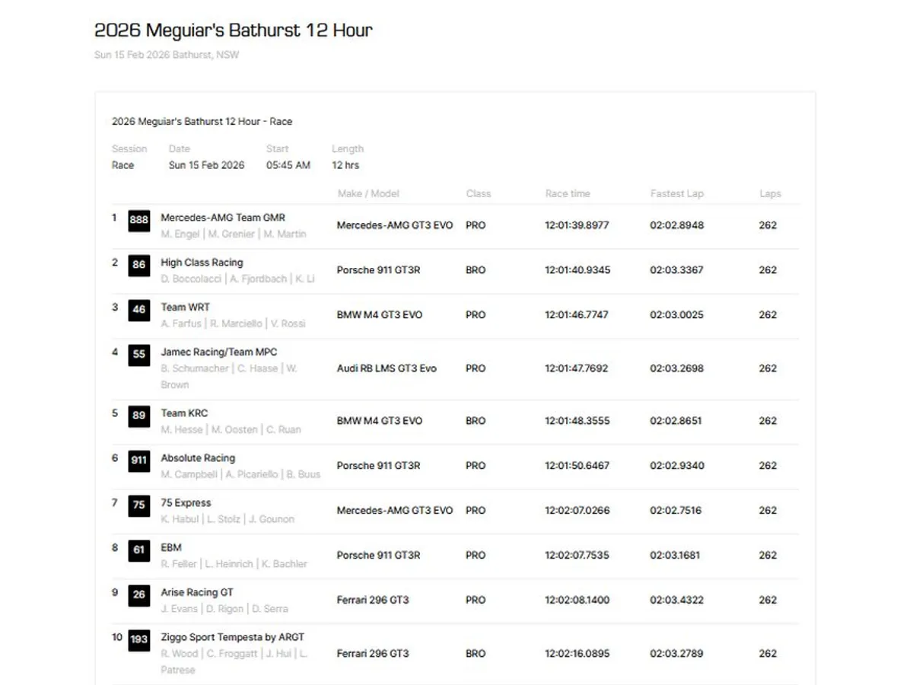Image resolution: width=913 pixels, height=685 pixels.
Task: Open Mercedes-AMG Team GMR team entry
Action: [x=222, y=218]
